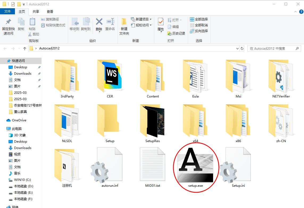Open the Quick Access Toolbar customize dropdown
Image resolution: width=304 pixels, height=208 pixels.
pos(24,4)
